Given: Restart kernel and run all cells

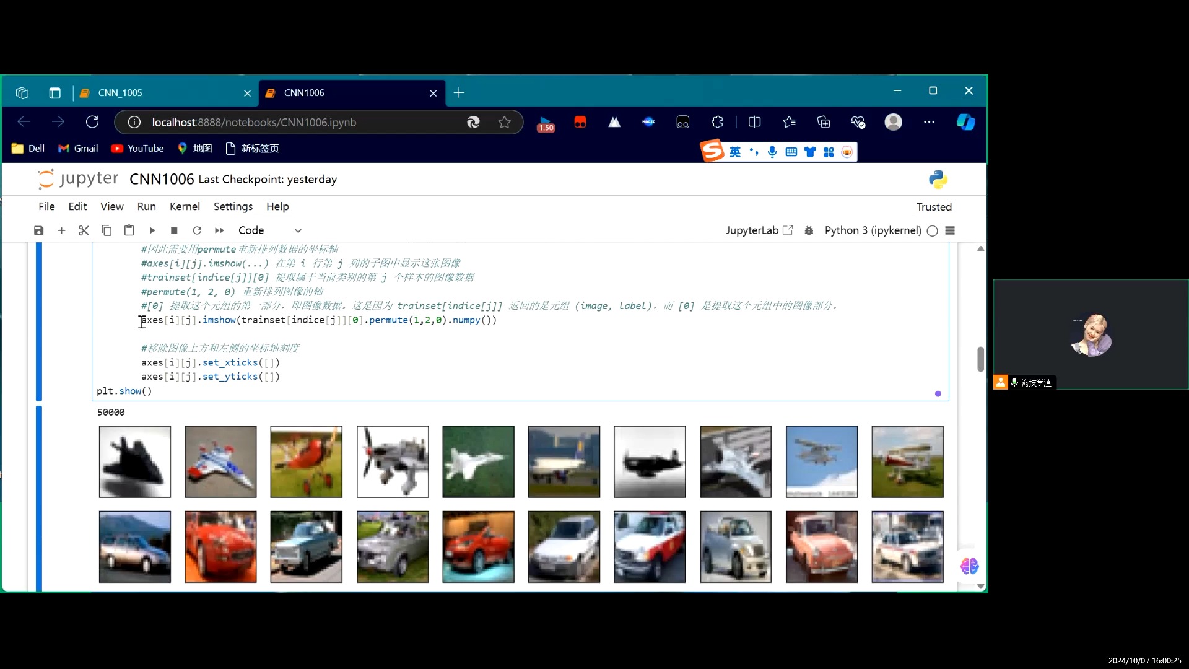Looking at the screenshot, I should coord(219,230).
